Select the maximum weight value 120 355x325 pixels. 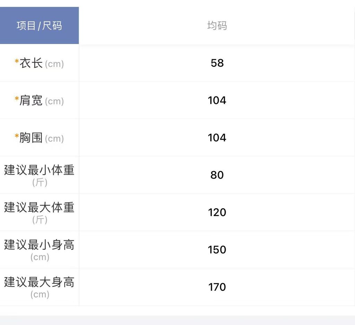[x=217, y=212]
